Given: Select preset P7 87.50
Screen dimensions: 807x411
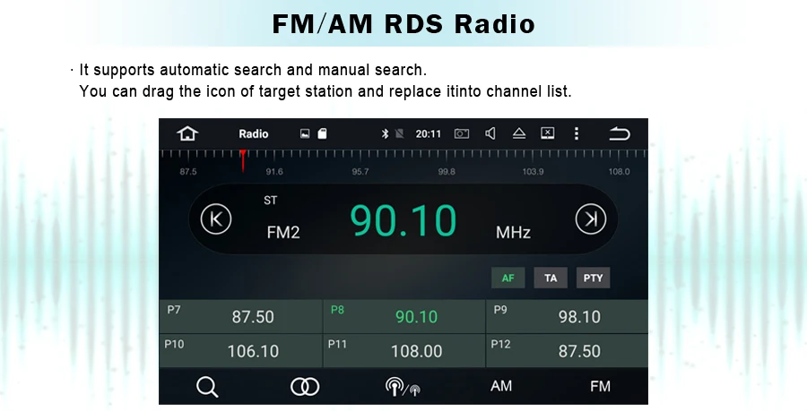Looking at the screenshot, I should pyautogui.click(x=241, y=316).
